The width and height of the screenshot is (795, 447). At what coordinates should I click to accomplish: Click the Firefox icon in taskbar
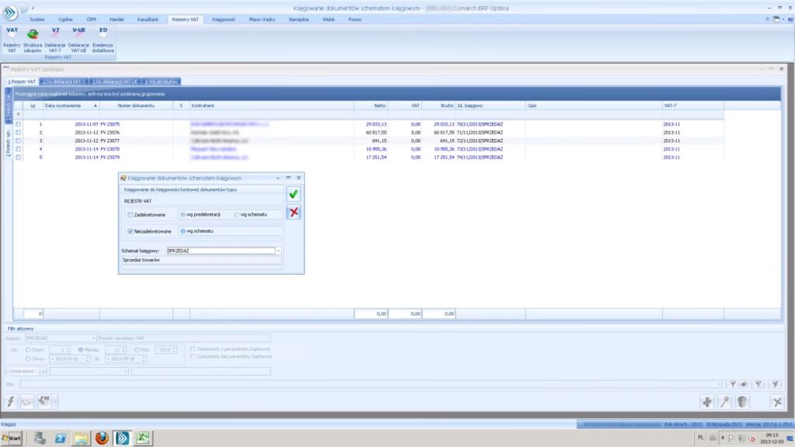102,438
